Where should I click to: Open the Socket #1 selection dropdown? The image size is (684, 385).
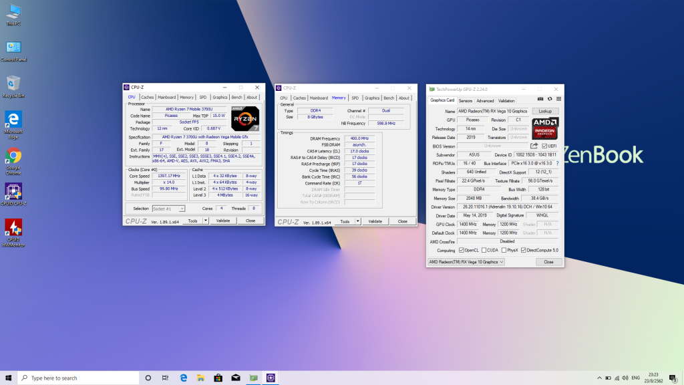coord(168,209)
